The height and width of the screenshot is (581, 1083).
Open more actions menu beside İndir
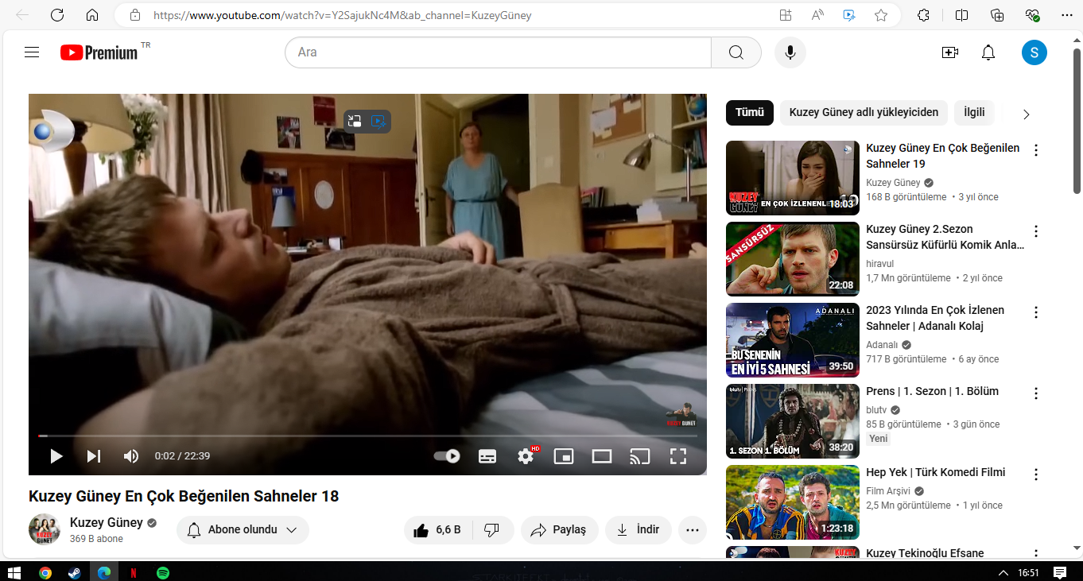(x=693, y=530)
